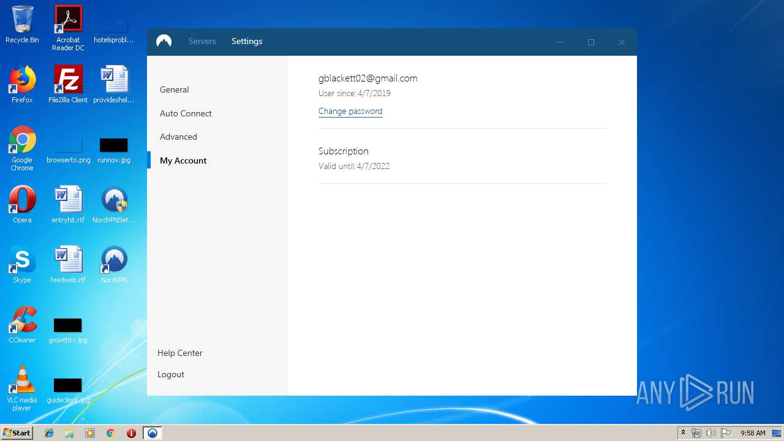Select growthtv.jpg file icon
784x441 pixels.
[x=68, y=331]
